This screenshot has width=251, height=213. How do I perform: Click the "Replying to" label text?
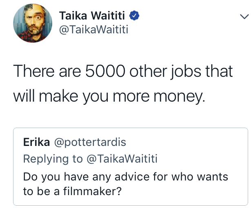point(53,159)
